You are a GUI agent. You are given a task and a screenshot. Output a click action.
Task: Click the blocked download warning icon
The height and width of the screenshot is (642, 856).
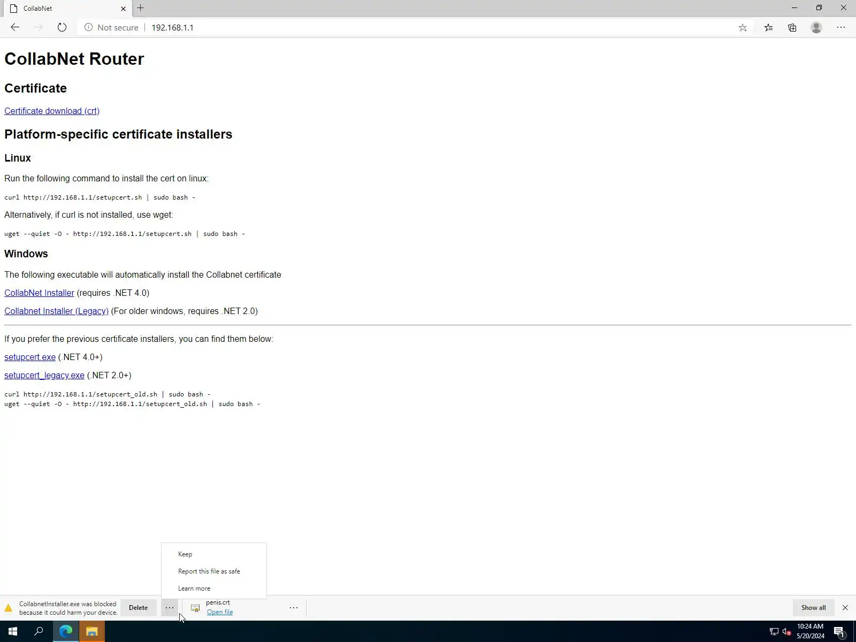click(9, 608)
